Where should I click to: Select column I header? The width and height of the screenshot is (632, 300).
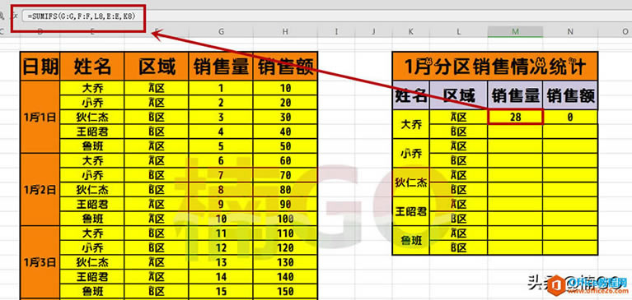[336, 31]
